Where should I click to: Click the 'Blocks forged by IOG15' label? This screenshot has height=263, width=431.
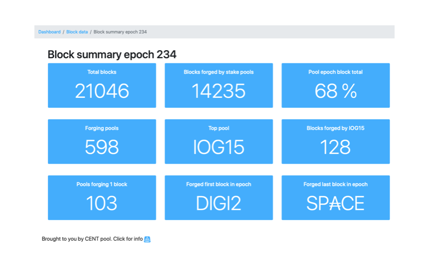point(335,128)
